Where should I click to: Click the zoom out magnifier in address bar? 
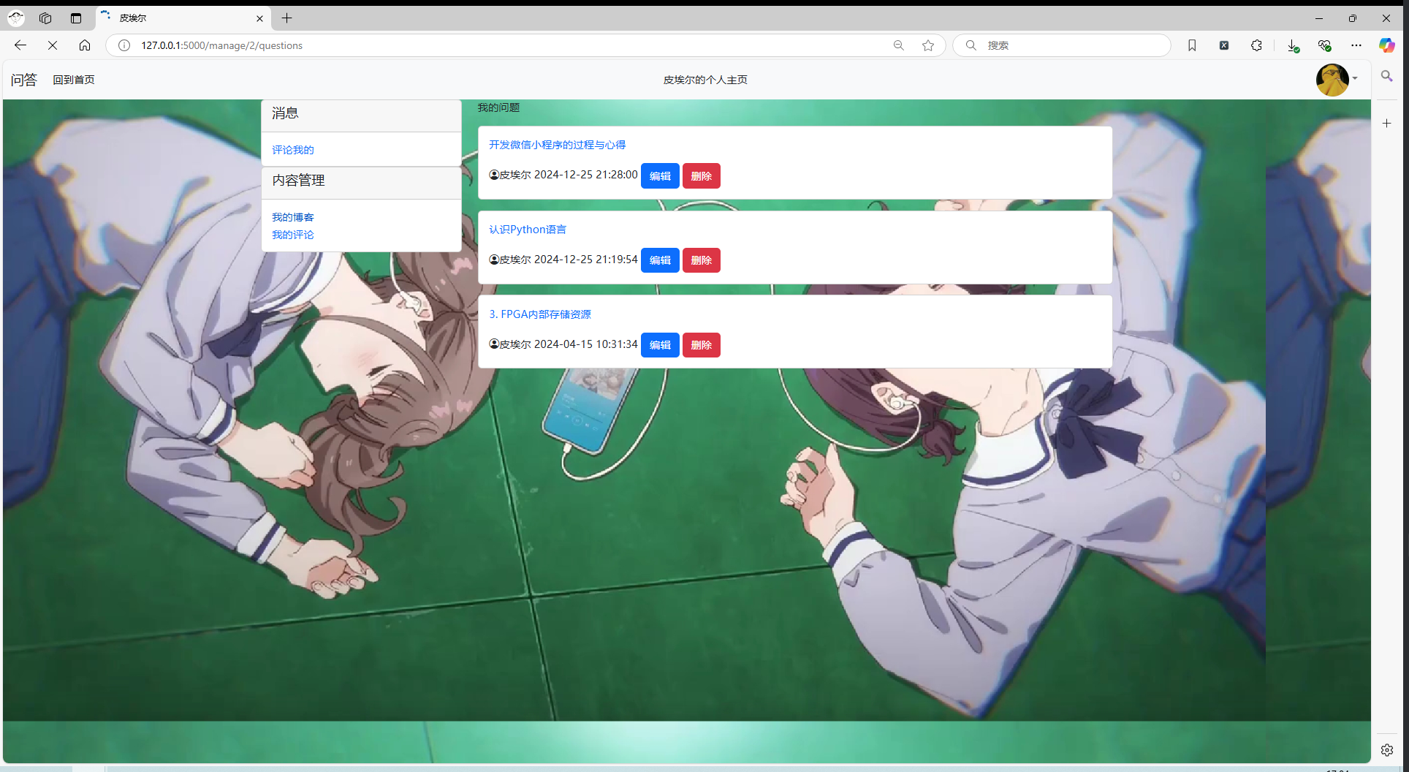[899, 45]
